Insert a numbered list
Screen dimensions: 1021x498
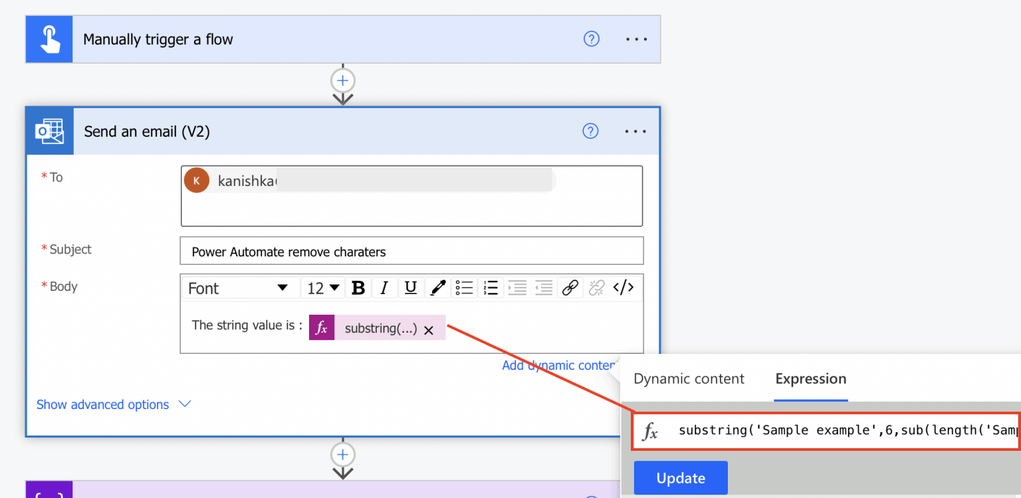coord(491,287)
